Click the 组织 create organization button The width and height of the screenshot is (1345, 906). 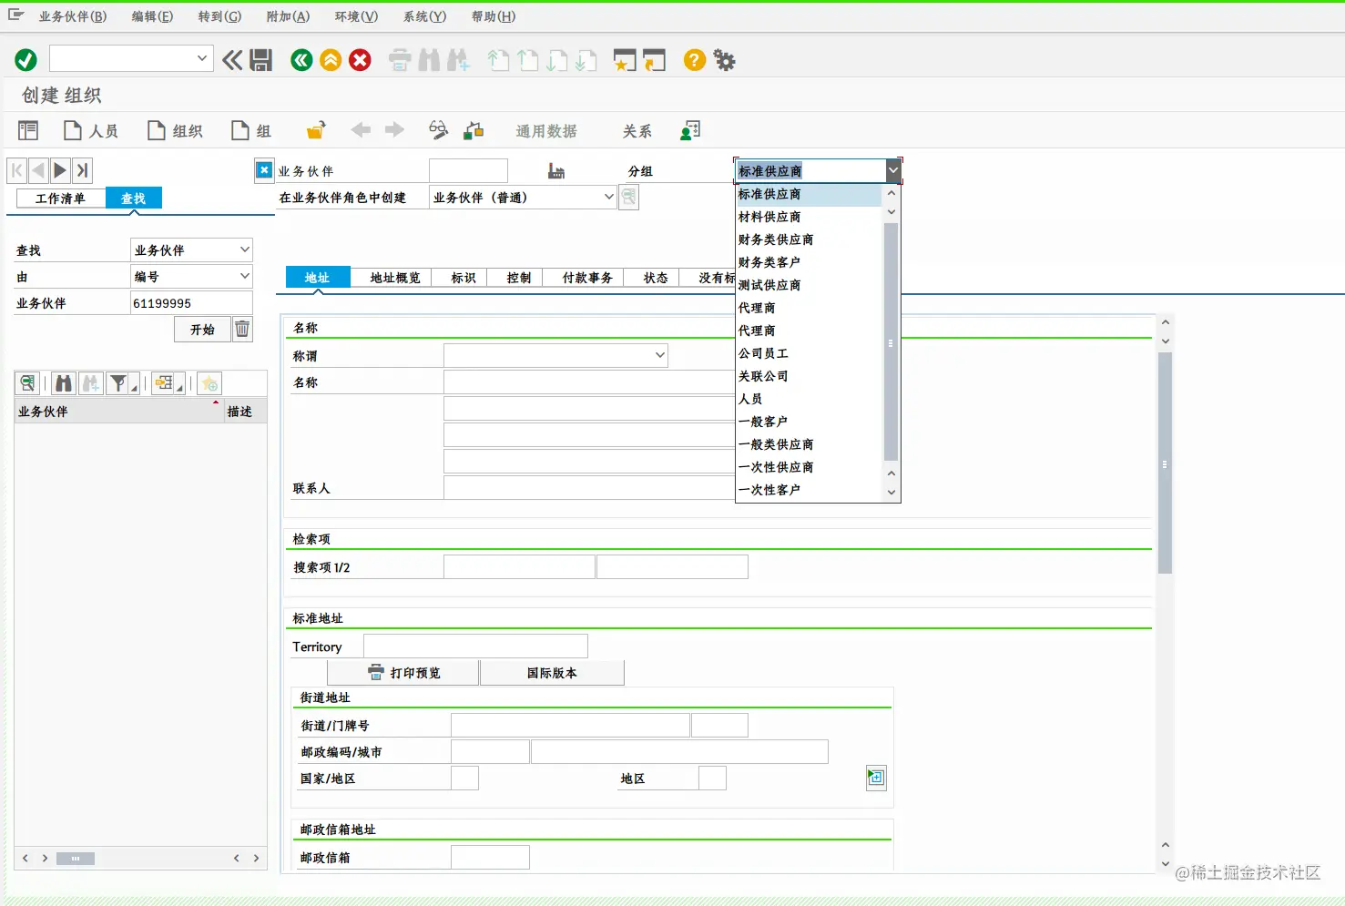click(175, 130)
